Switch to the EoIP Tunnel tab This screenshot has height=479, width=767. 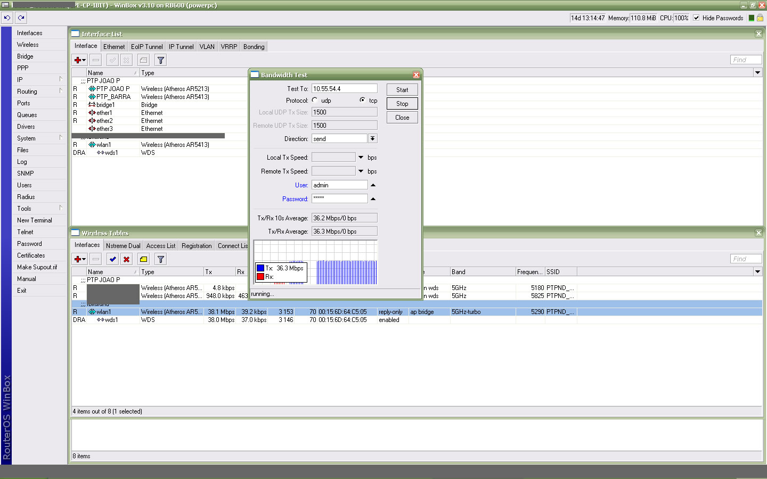[x=146, y=47]
